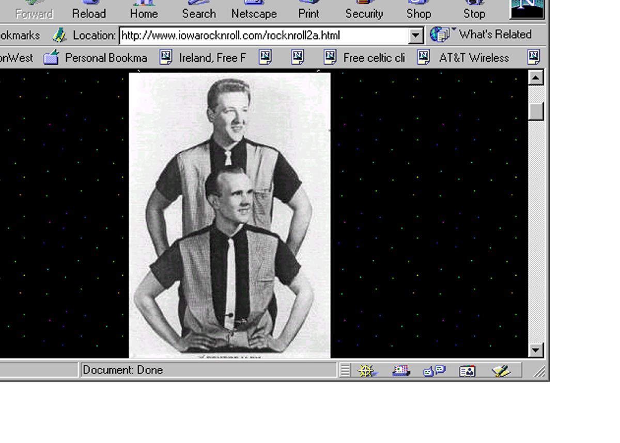Click the Security toolbar button

[364, 11]
